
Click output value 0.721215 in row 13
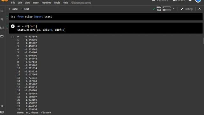[31, 78]
